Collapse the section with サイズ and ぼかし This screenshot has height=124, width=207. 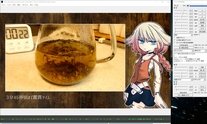(174, 84)
